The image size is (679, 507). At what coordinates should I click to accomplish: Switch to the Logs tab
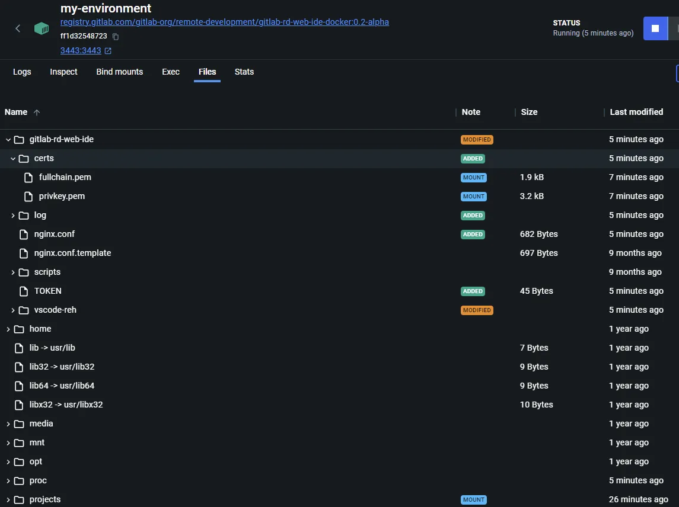(x=22, y=72)
